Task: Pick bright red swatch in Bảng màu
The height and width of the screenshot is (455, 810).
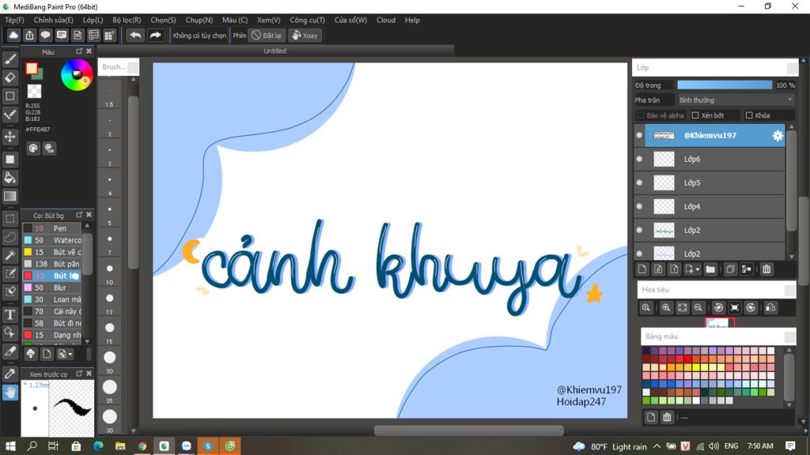Action: pos(687,359)
